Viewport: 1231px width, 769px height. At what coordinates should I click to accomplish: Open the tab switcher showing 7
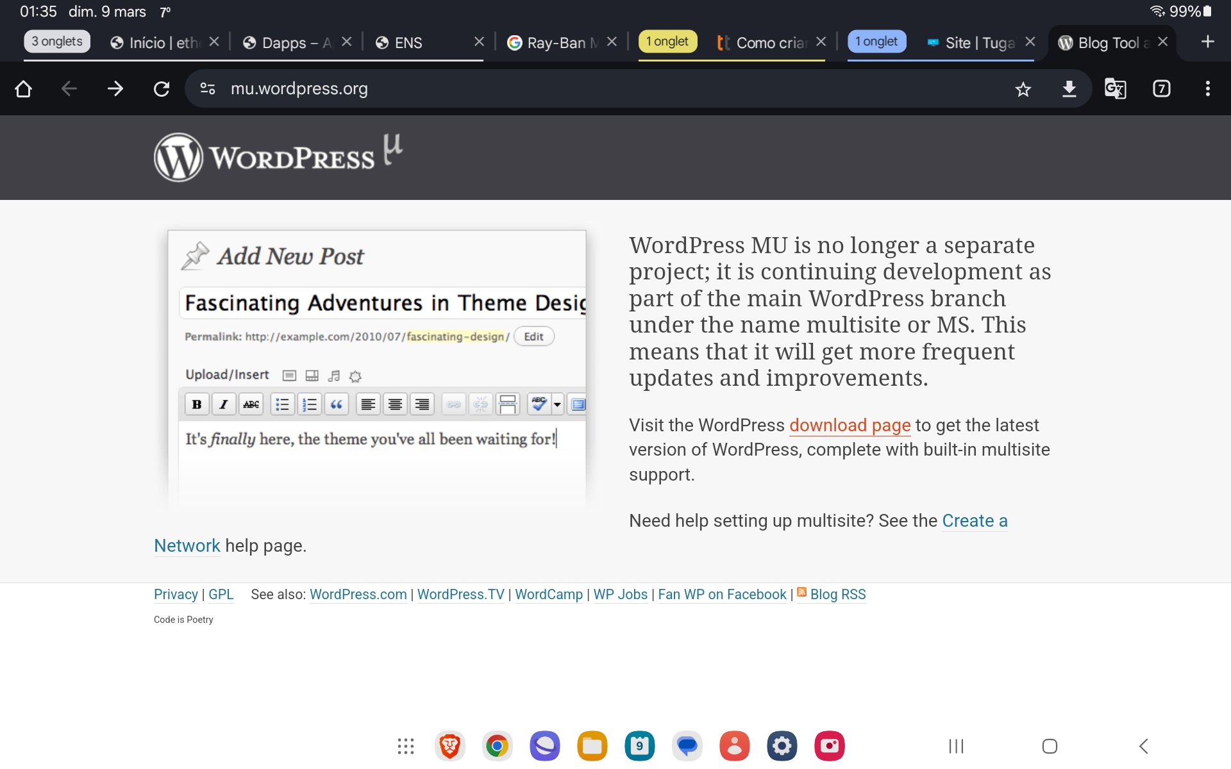click(1161, 88)
